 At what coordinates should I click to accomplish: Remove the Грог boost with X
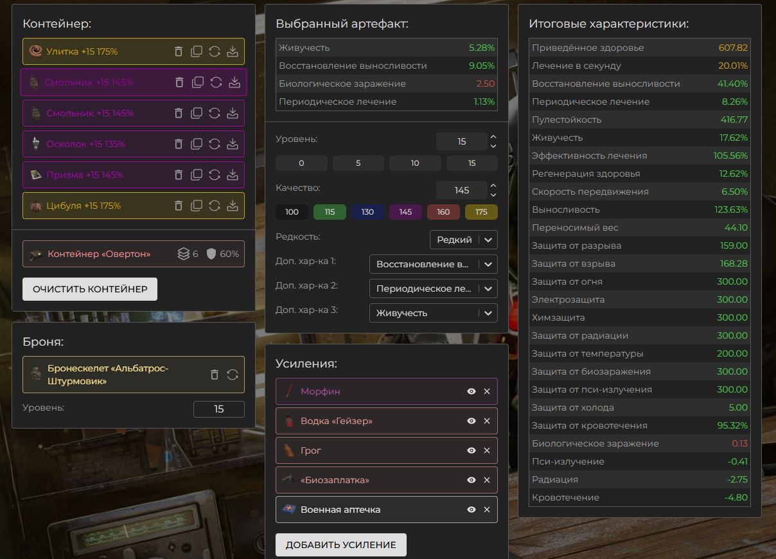(487, 450)
